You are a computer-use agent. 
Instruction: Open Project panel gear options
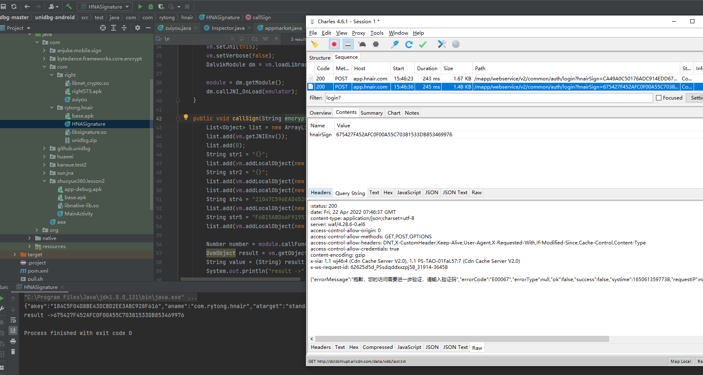(138, 28)
